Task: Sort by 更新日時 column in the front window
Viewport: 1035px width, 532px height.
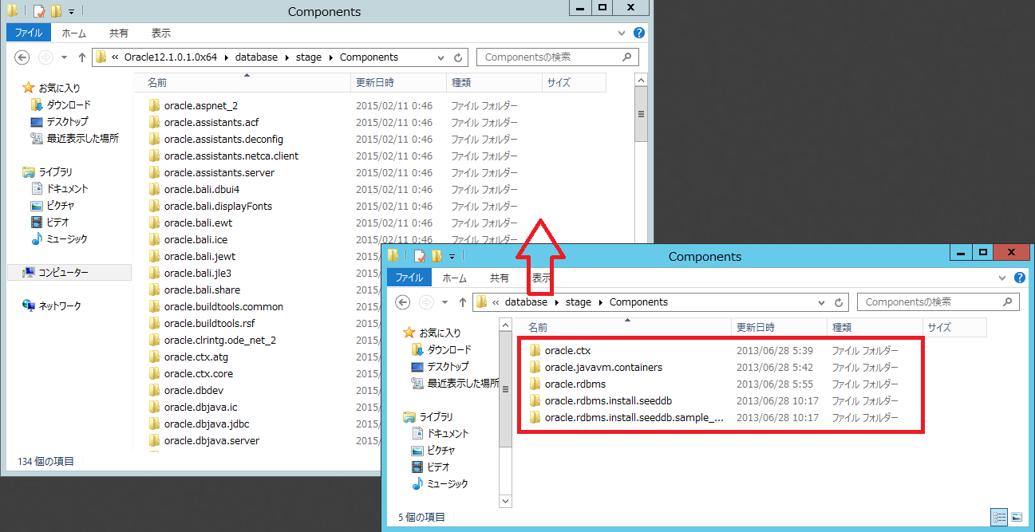Action: [755, 327]
